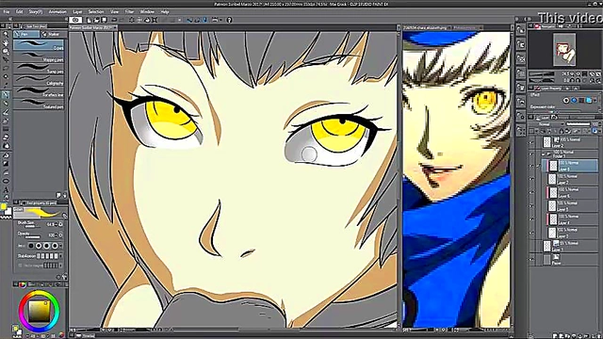Select Layer 1 in layer list
Image resolution: width=603 pixels, height=339 pixels.
coord(570,247)
